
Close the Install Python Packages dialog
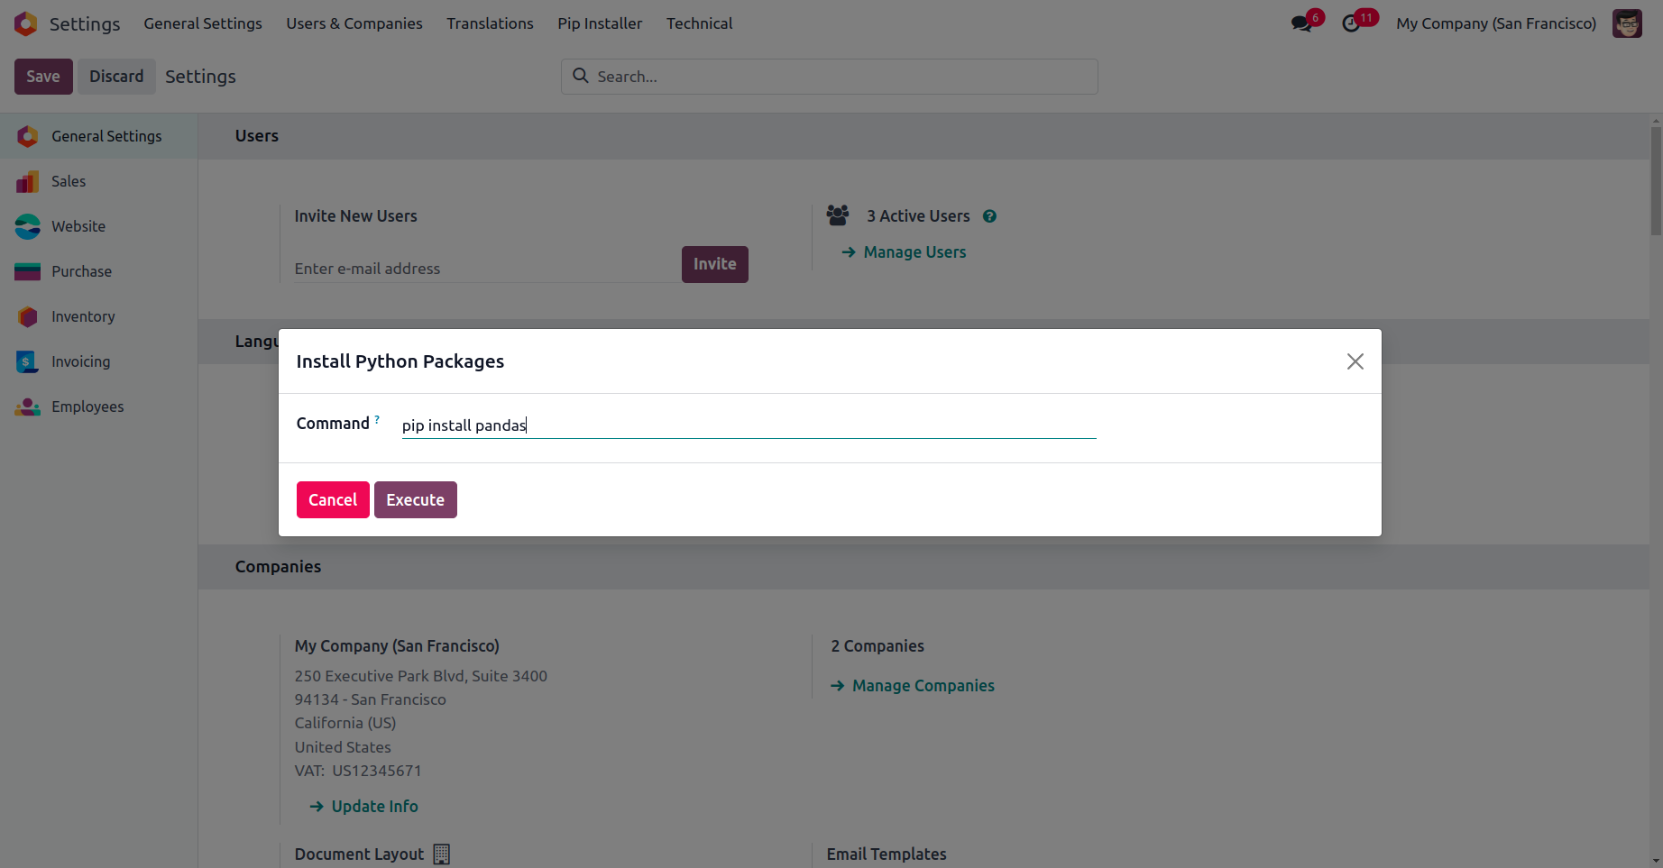pos(1355,361)
